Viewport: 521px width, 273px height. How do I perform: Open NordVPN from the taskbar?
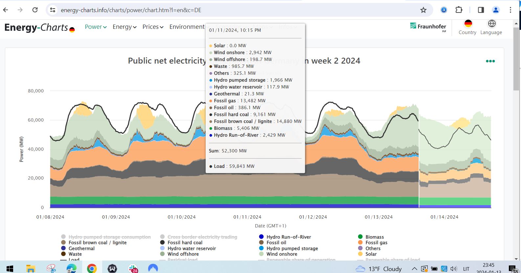coord(153,268)
